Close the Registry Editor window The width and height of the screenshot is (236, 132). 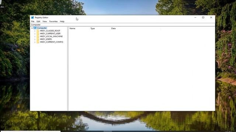tap(211, 18)
